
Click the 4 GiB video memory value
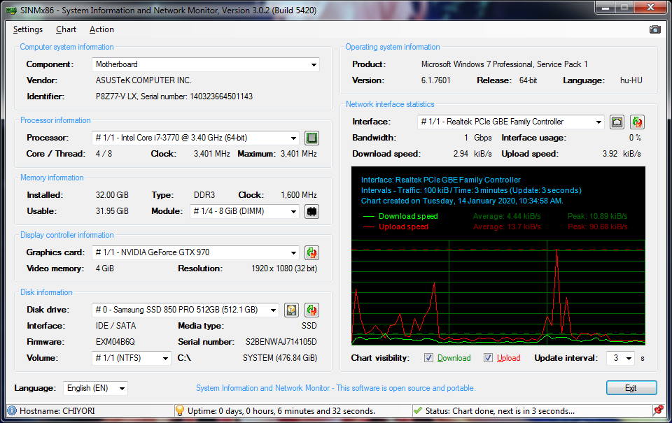click(104, 268)
